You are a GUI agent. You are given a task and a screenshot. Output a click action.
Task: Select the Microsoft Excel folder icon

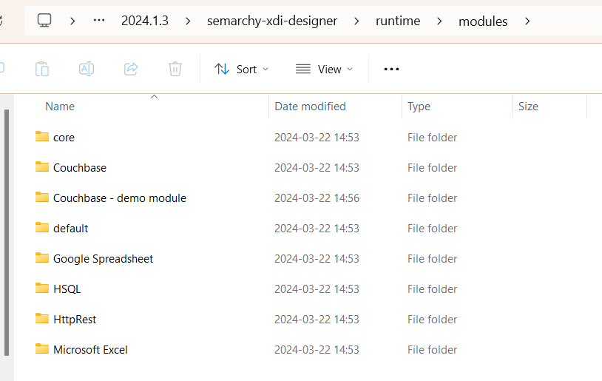tap(42, 348)
